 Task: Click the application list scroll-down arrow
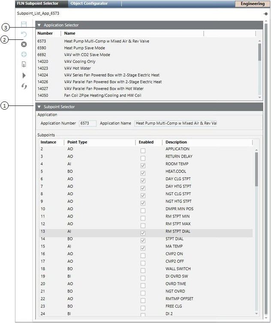click(259, 96)
